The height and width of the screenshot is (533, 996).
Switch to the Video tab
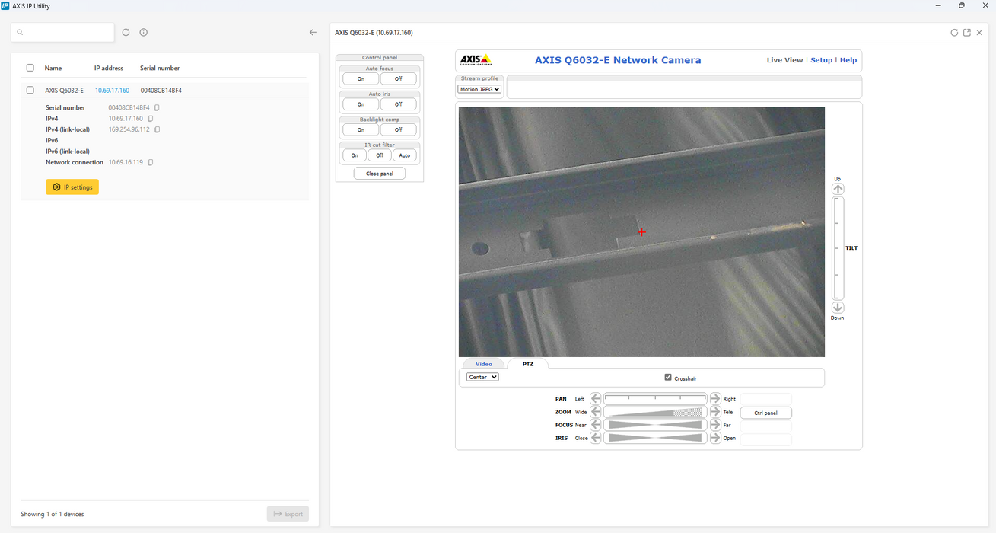click(x=484, y=364)
